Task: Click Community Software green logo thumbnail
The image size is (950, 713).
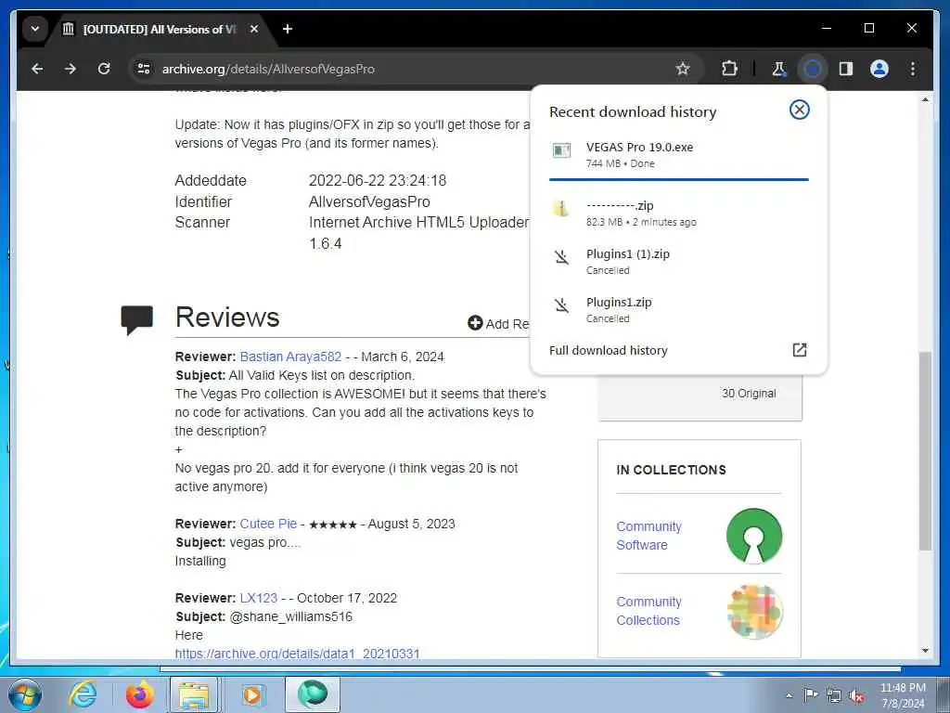Action: click(754, 536)
